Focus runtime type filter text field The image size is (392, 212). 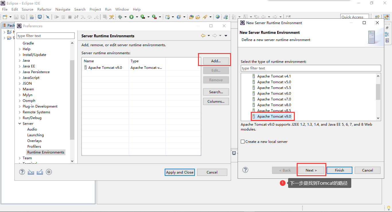(x=311, y=68)
